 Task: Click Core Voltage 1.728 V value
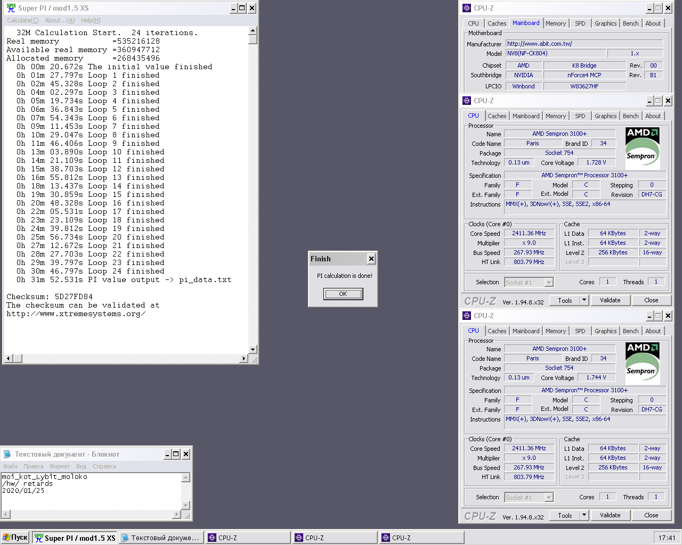(596, 163)
